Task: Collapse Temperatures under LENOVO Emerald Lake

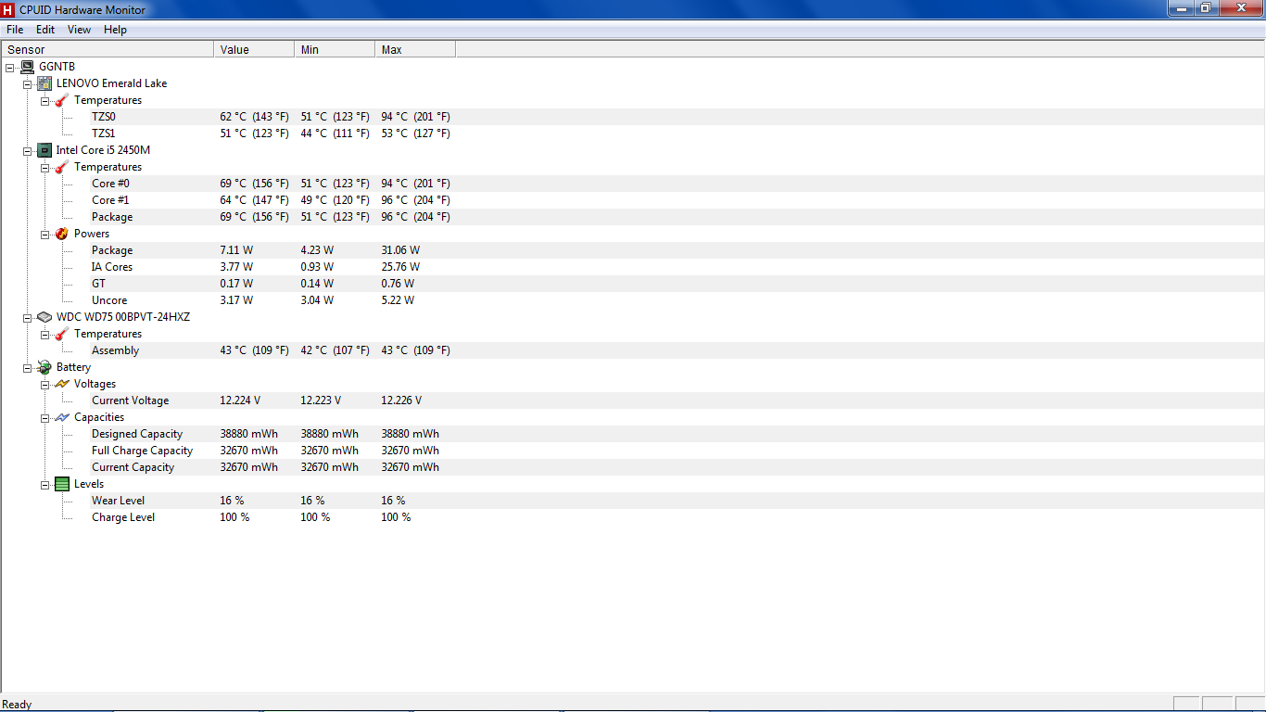Action: (x=45, y=101)
